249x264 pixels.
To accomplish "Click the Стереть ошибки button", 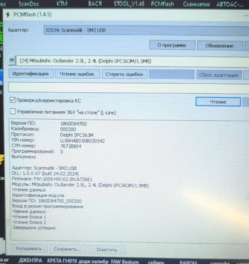I will pyautogui.click(x=124, y=74).
